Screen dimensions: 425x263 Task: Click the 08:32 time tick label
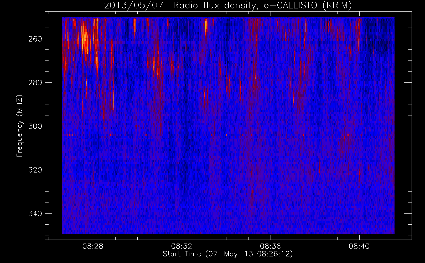(182, 246)
